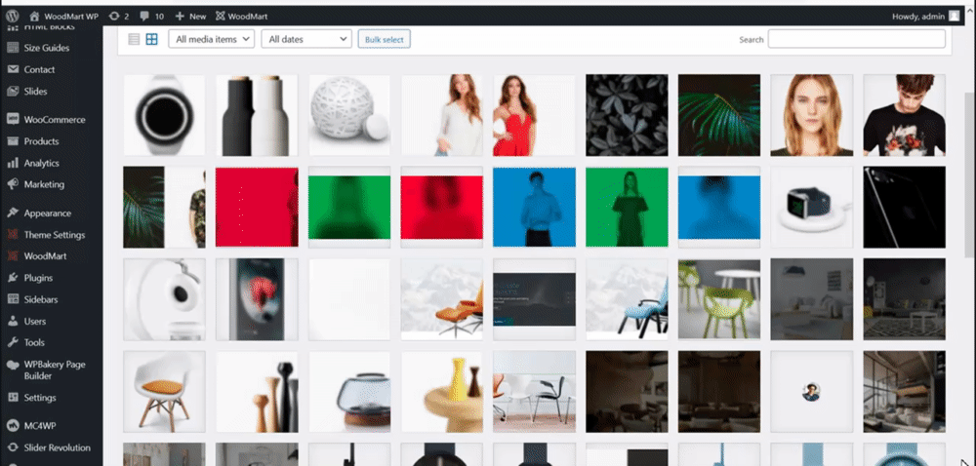976x466 pixels.
Task: Select the green palm leaf thumbnail
Action: 719,115
